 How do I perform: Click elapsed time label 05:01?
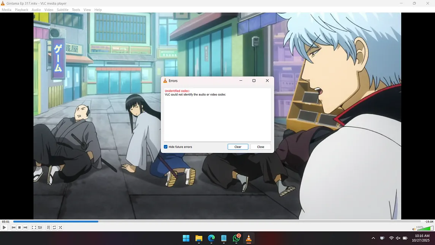pos(6,222)
